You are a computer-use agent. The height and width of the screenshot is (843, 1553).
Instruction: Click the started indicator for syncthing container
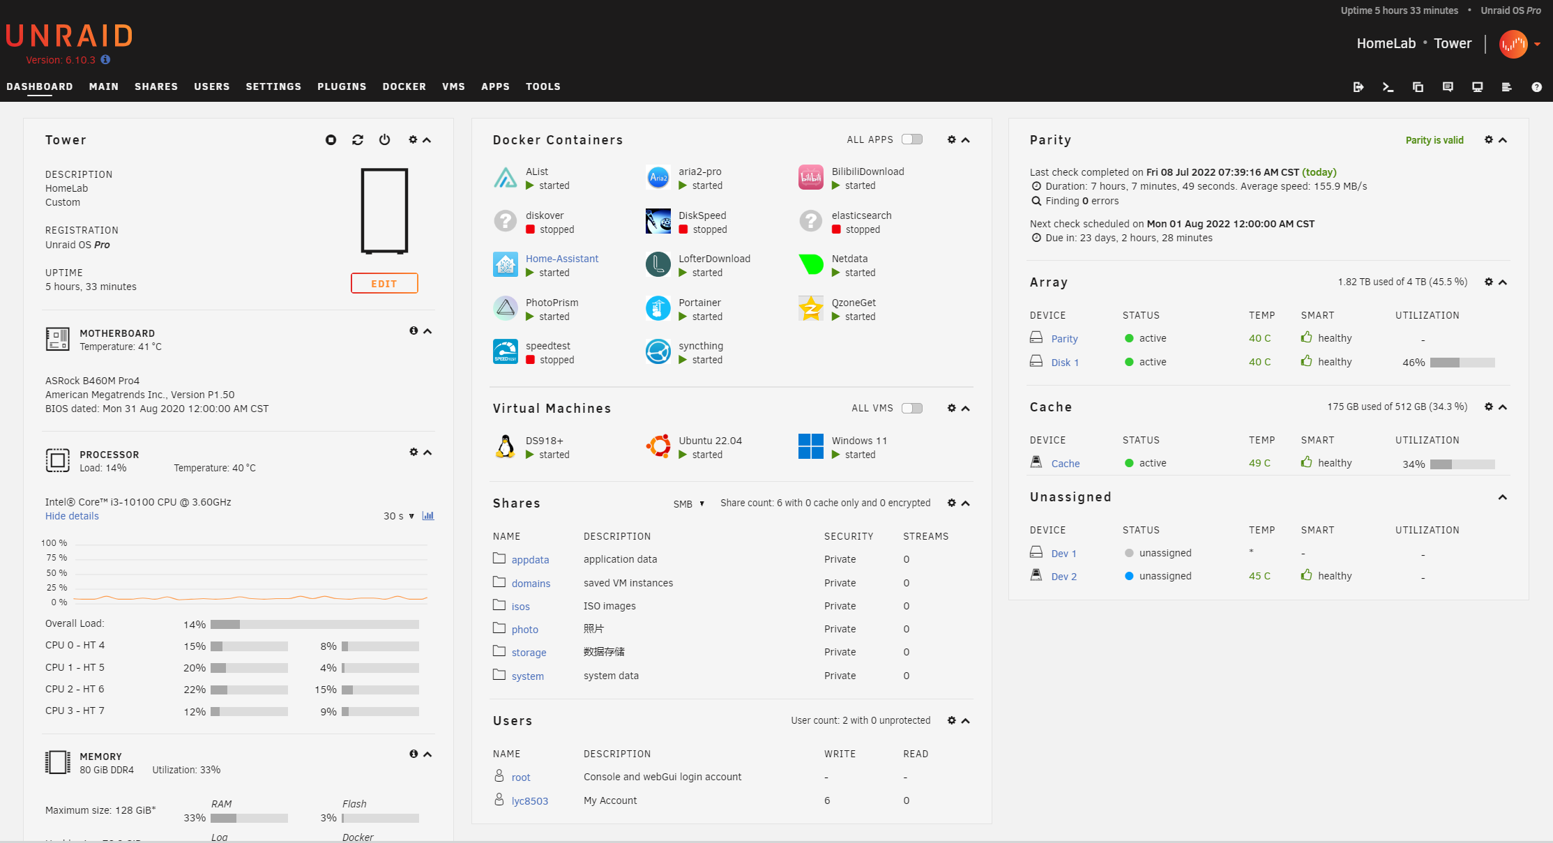[x=703, y=360]
